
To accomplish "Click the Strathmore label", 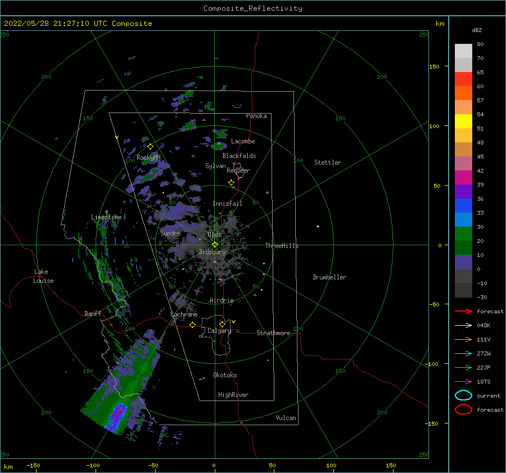I will coord(273,333).
